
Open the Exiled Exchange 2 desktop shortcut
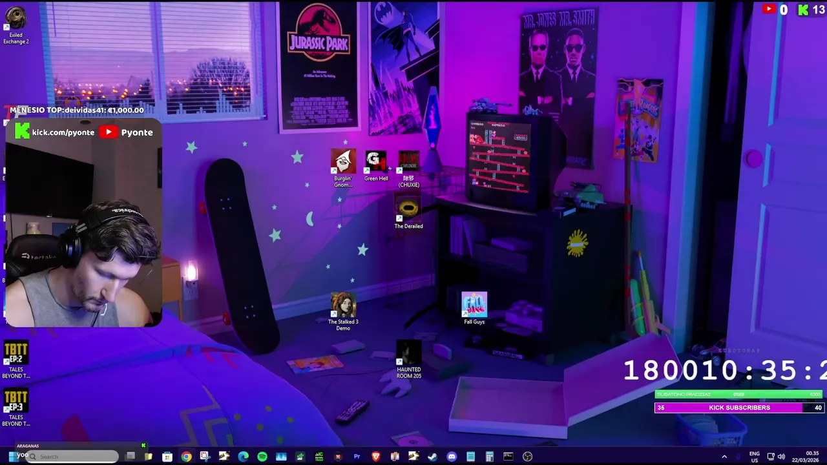click(16, 26)
